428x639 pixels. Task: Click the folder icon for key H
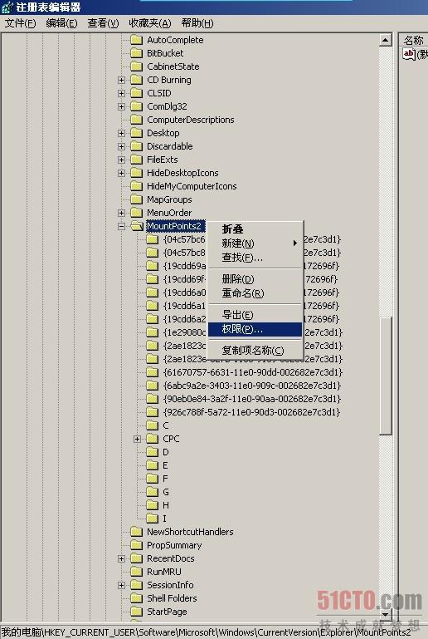[152, 505]
